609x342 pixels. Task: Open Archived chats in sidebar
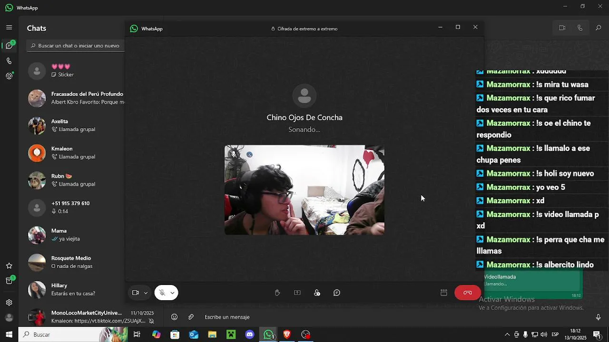click(x=9, y=281)
